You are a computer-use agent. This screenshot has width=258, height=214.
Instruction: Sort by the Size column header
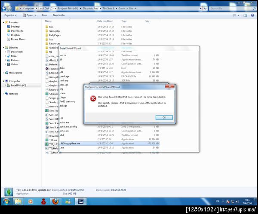pyautogui.click(x=147, y=21)
